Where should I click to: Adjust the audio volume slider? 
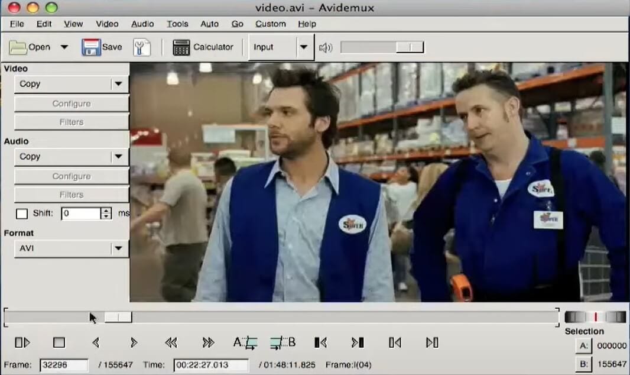coord(382,47)
